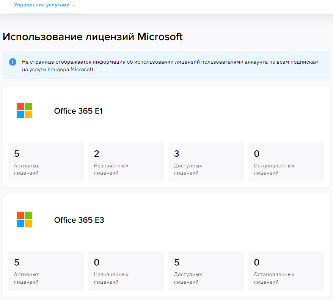The height and width of the screenshot is (300, 333).
Task: Click the Microsoft logo for Office 365 E1
Action: [25, 110]
